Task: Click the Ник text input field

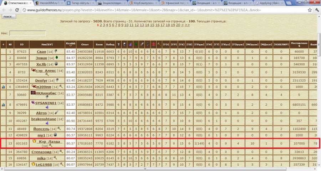Action: tap(27, 33)
